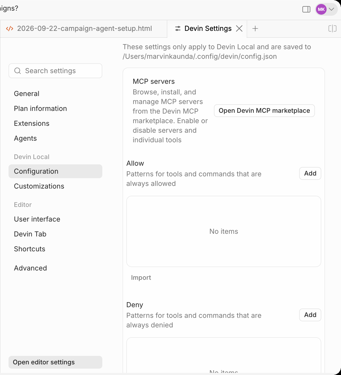The height and width of the screenshot is (375, 341).
Task: Close the Devin Settings tab
Action: tap(239, 28)
